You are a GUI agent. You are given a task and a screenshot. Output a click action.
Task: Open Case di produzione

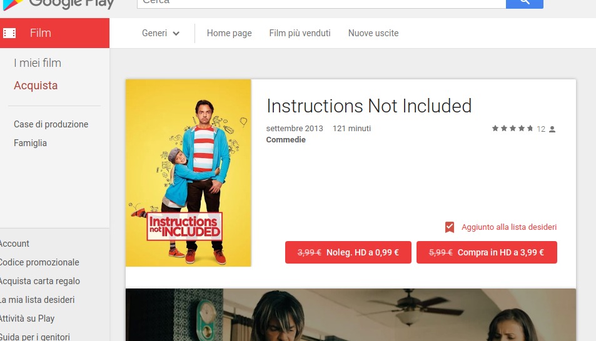[51, 124]
